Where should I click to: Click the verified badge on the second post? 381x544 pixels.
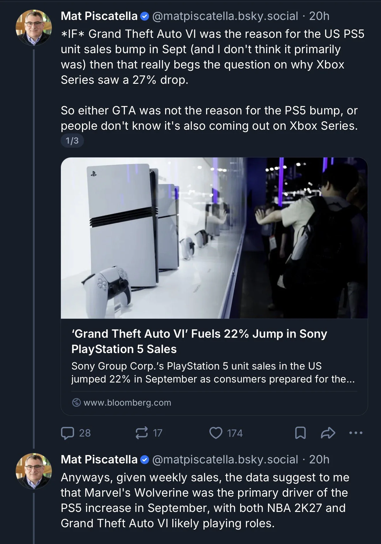(x=145, y=460)
